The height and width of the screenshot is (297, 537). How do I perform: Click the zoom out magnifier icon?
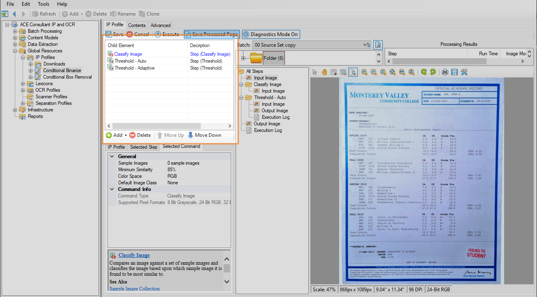click(374, 72)
